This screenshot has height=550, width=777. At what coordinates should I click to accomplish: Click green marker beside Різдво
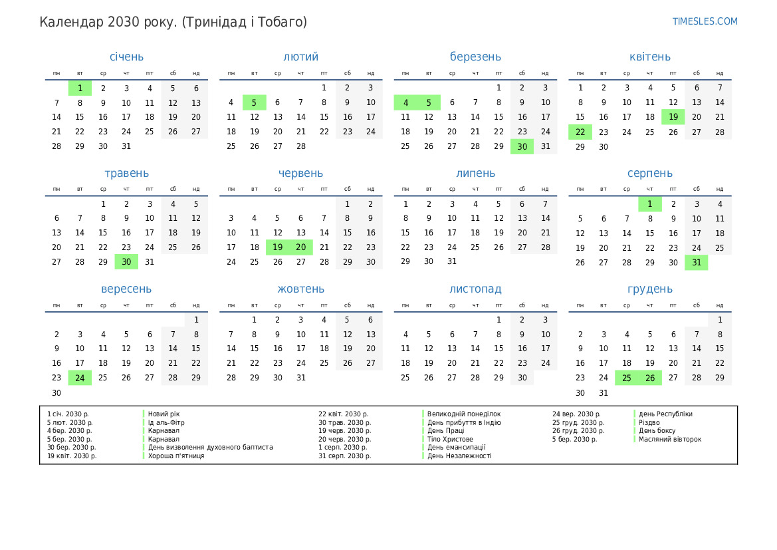pyautogui.click(x=635, y=422)
